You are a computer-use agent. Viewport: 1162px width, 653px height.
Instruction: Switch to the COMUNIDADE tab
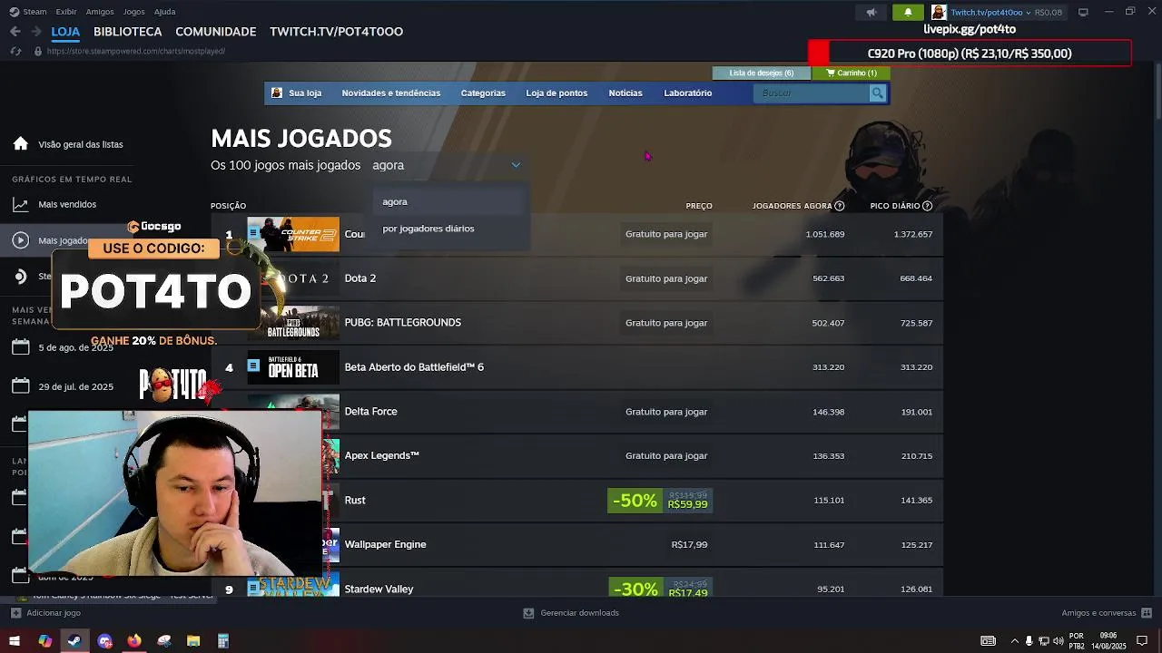tap(216, 31)
